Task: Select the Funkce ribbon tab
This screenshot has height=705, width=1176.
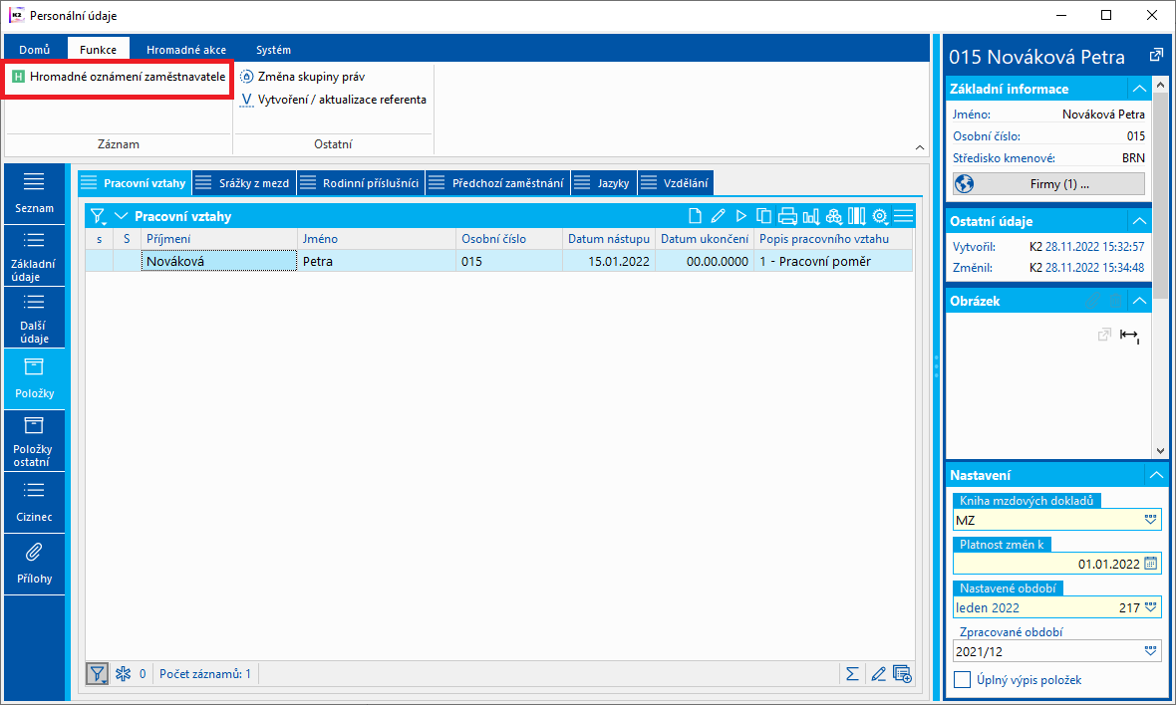Action: pyautogui.click(x=99, y=50)
